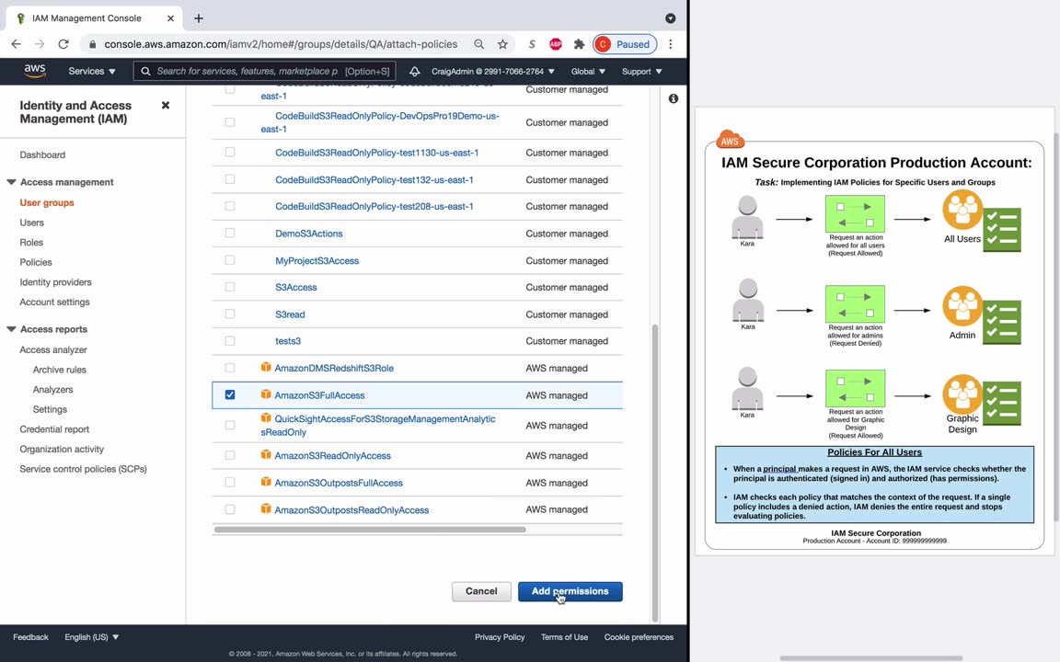This screenshot has width=1060, height=662.
Task: Click the horizontal scrollbar under policy table
Action: (370, 530)
